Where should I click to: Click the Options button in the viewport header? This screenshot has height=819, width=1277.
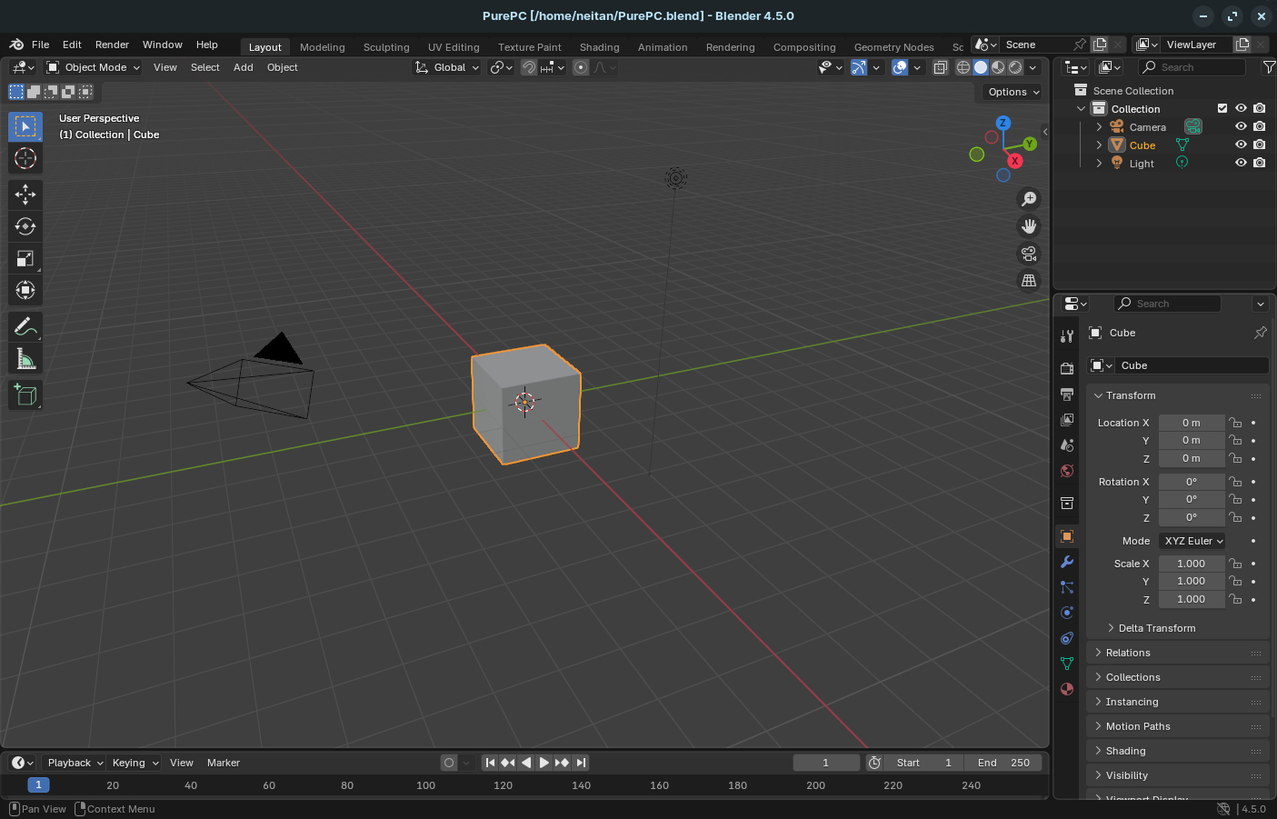coord(1010,92)
